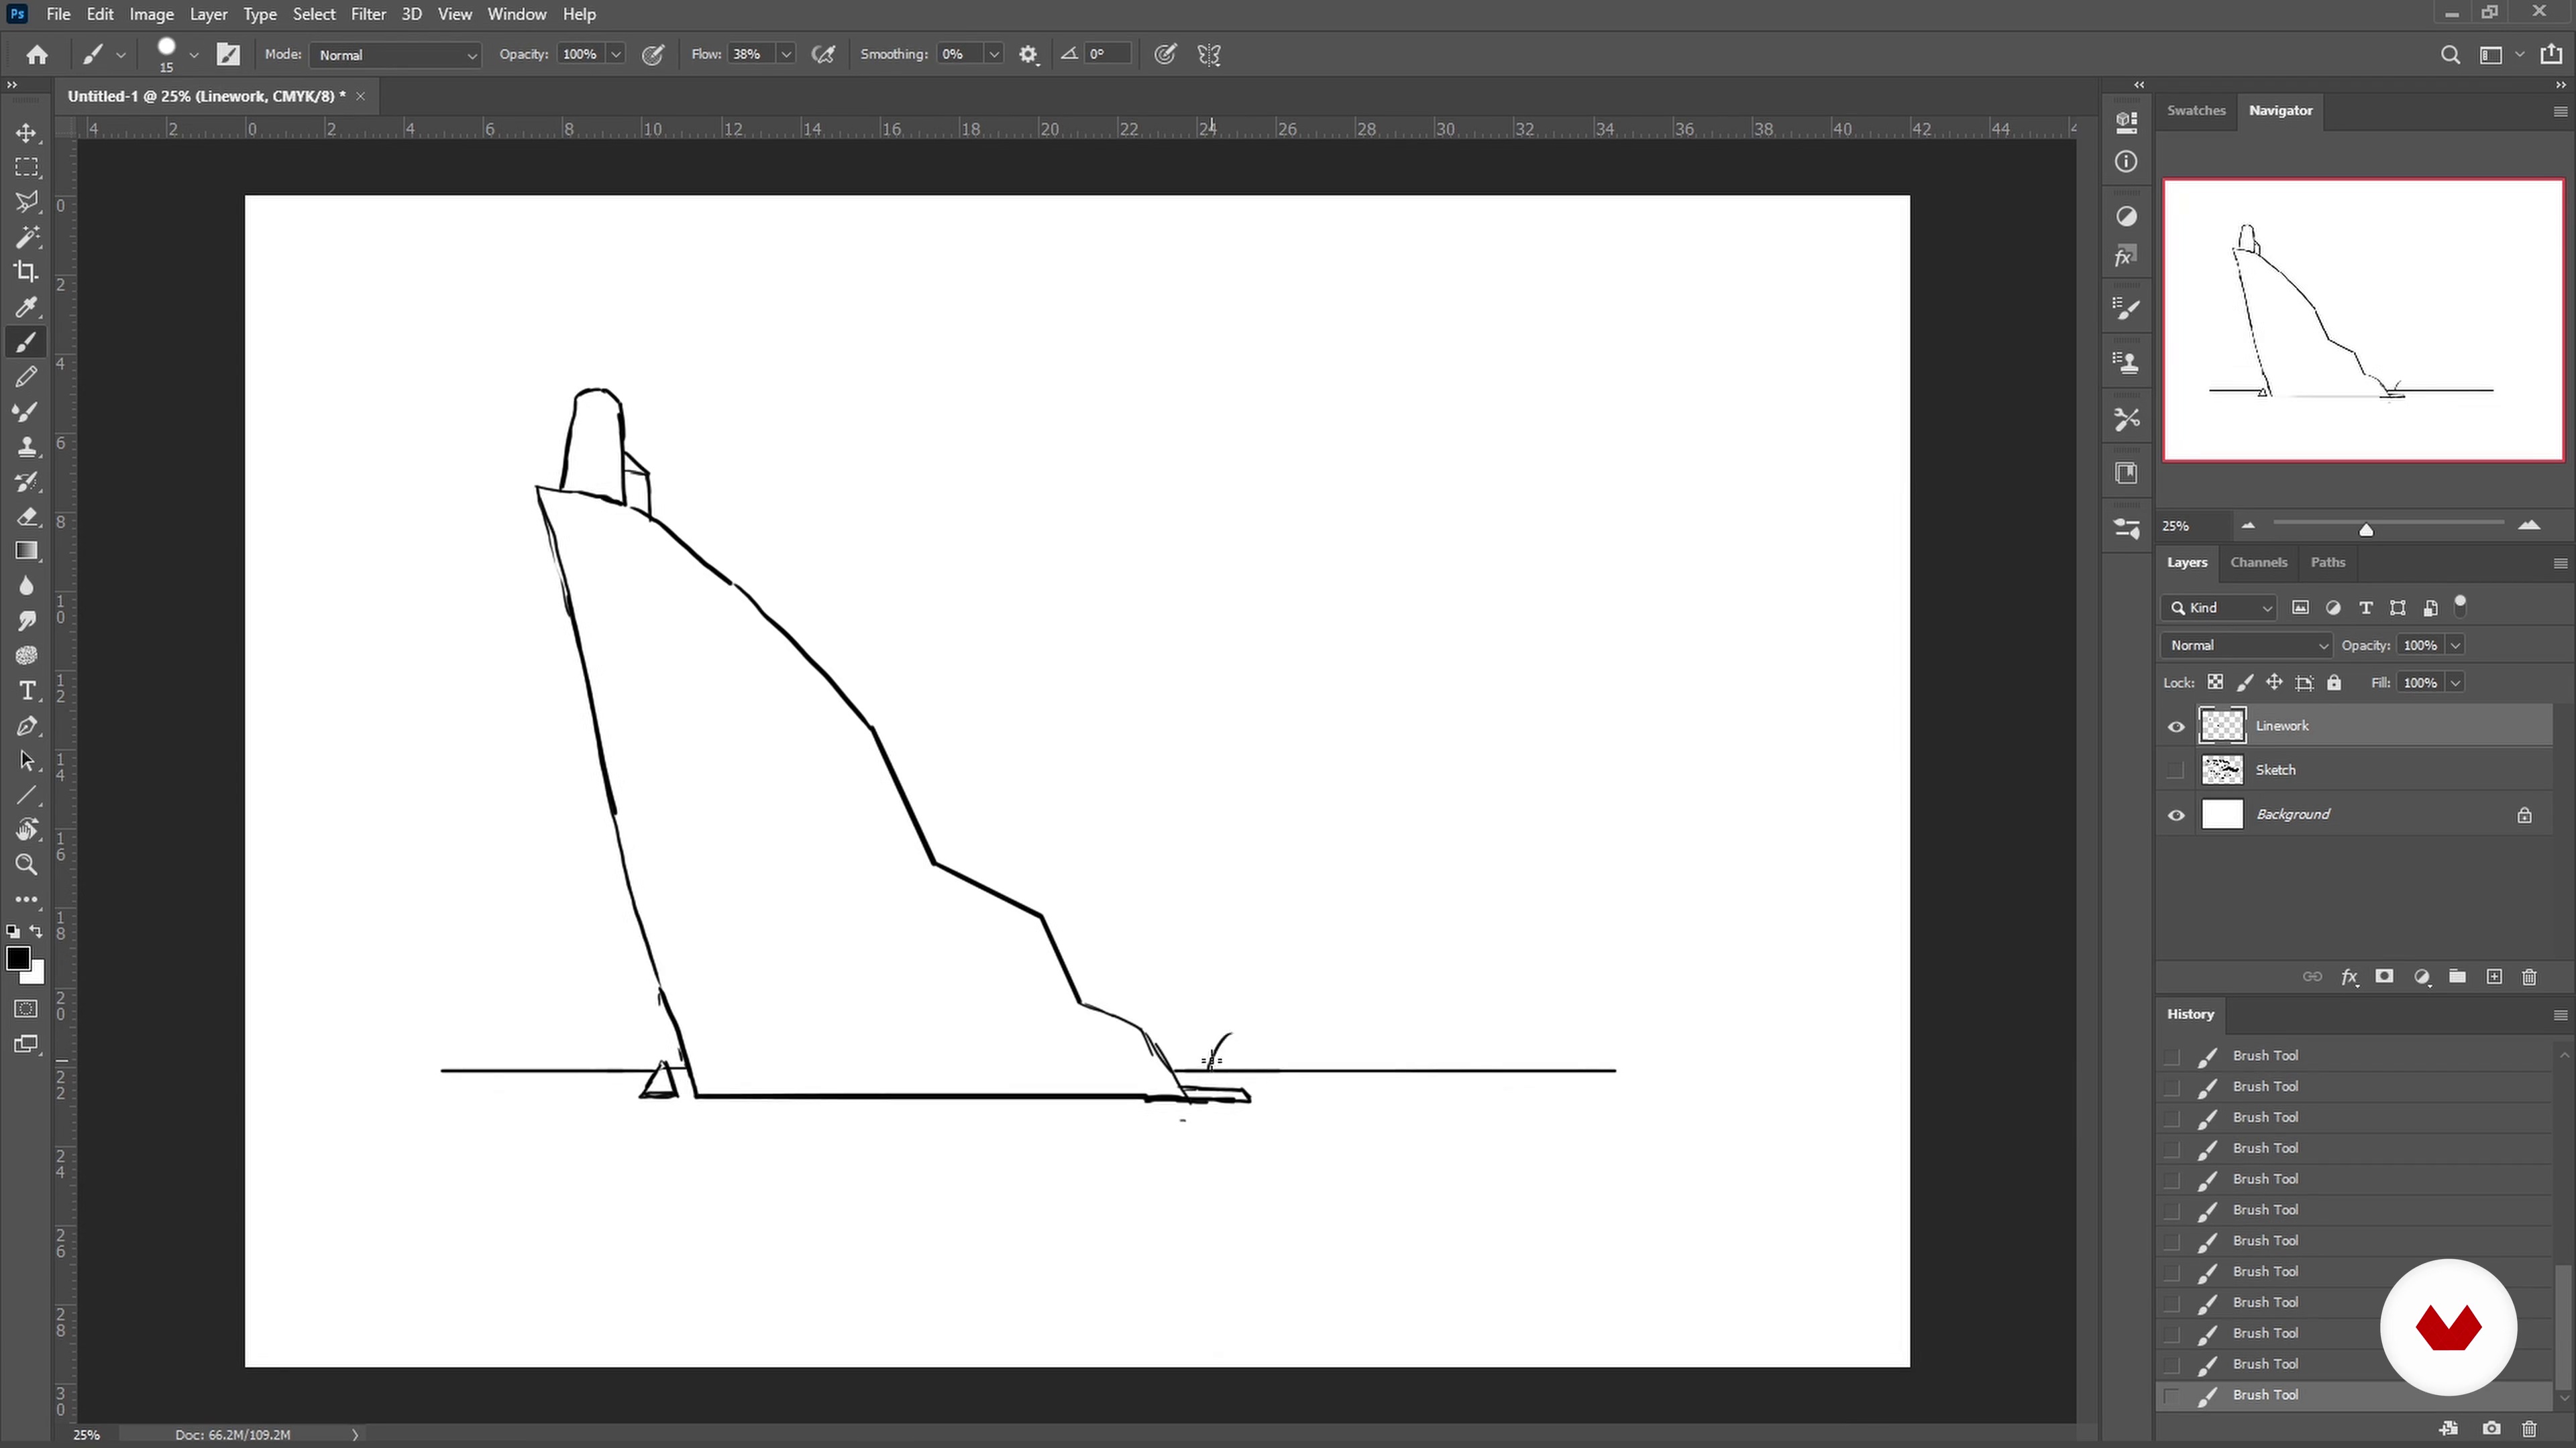Open the layer blend mode dropdown
The width and height of the screenshot is (2576, 1448).
click(2246, 646)
